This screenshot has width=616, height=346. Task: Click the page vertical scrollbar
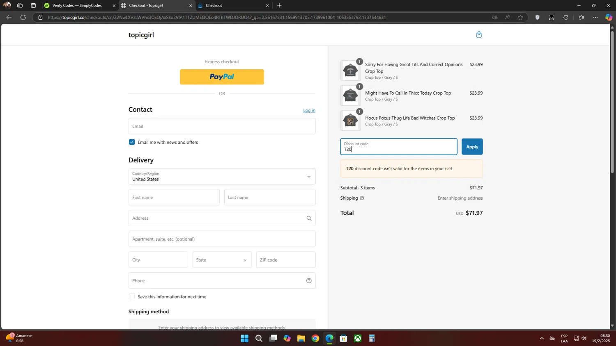[612, 102]
